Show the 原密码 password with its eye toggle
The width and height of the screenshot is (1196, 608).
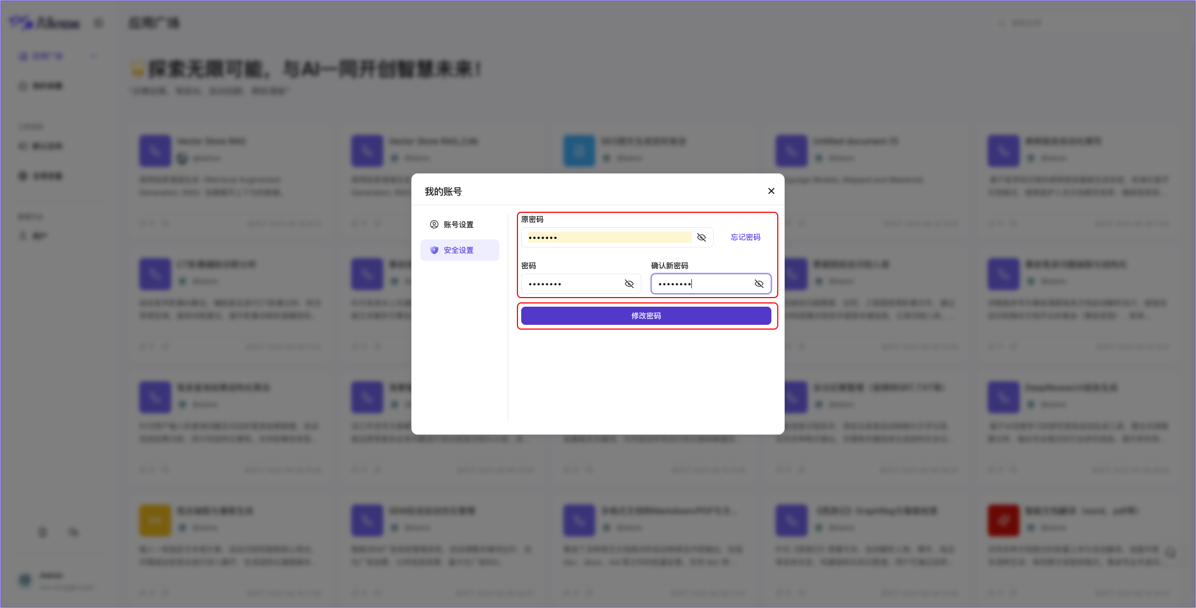click(701, 237)
